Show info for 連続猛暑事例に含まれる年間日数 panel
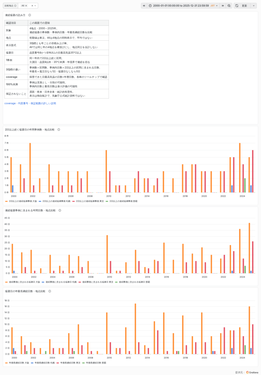This screenshot has width=261, height=375. point(60,211)
